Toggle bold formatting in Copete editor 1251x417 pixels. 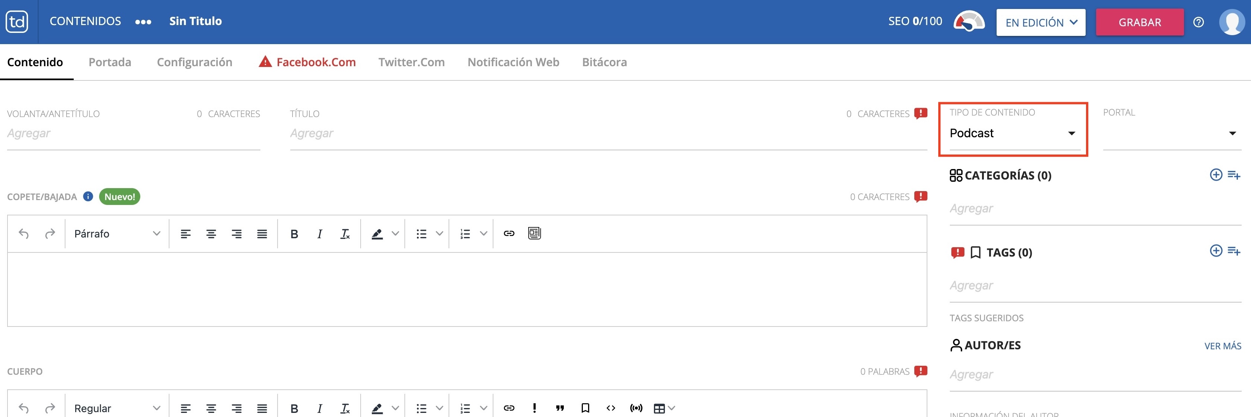[x=294, y=233]
